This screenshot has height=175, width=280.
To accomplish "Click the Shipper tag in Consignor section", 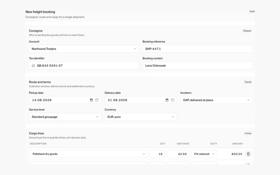I will click(247, 31).
